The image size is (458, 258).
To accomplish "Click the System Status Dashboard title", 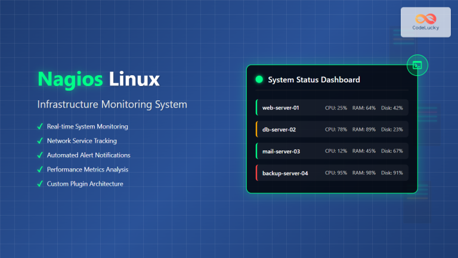I will [314, 79].
